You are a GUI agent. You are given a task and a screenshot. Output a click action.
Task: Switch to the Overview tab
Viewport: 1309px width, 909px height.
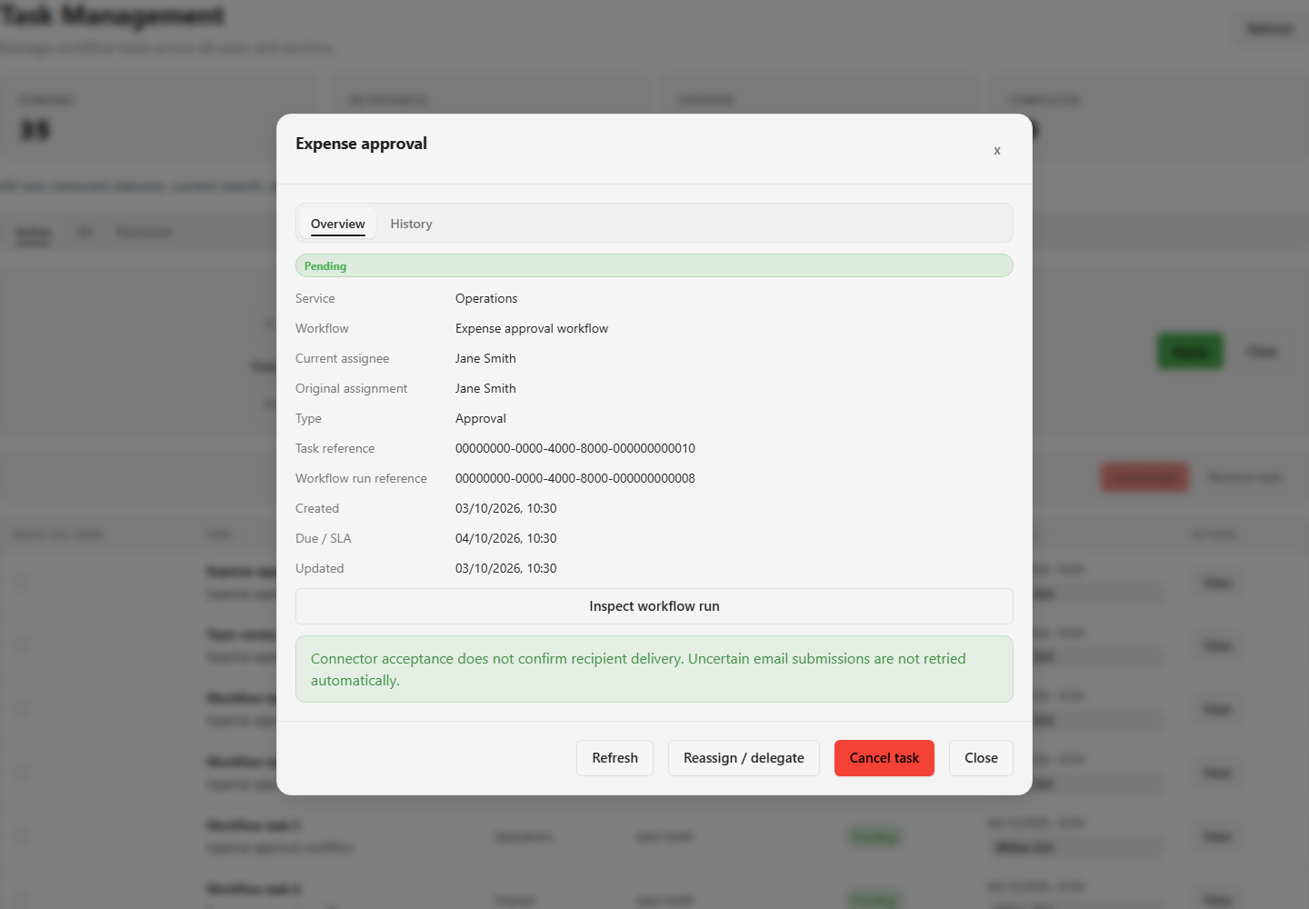pos(338,224)
